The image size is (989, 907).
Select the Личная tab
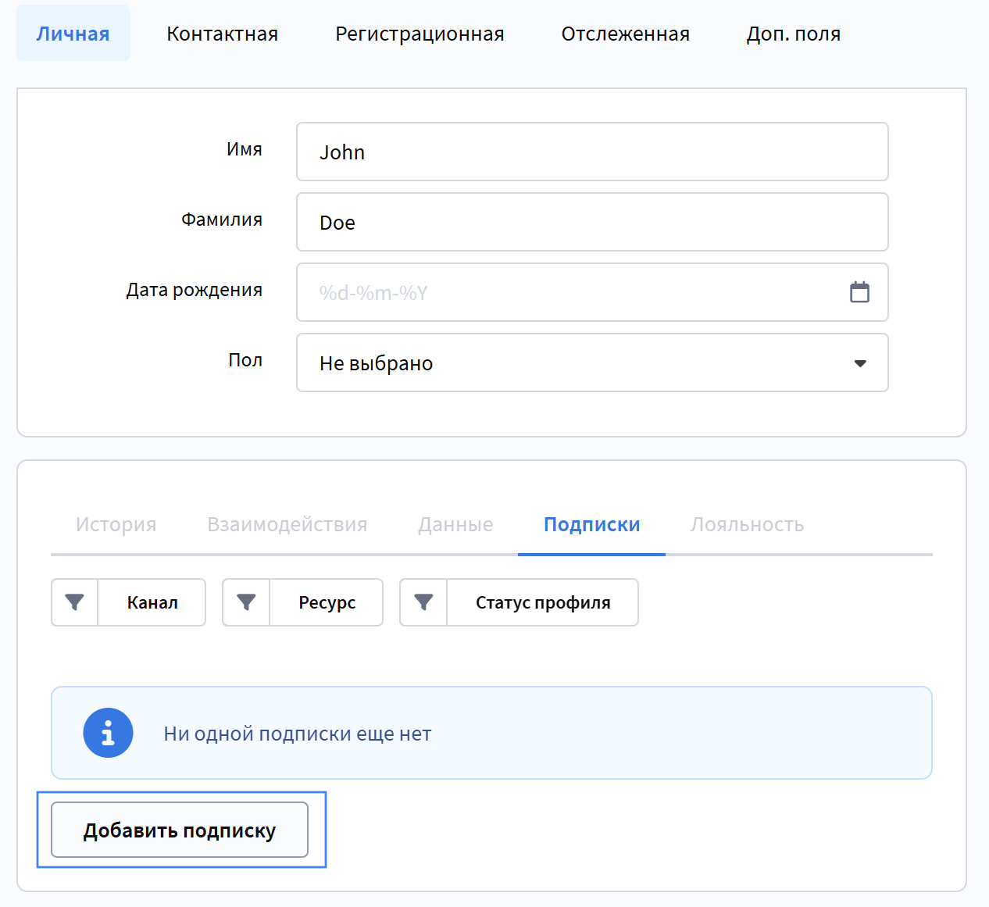[73, 34]
